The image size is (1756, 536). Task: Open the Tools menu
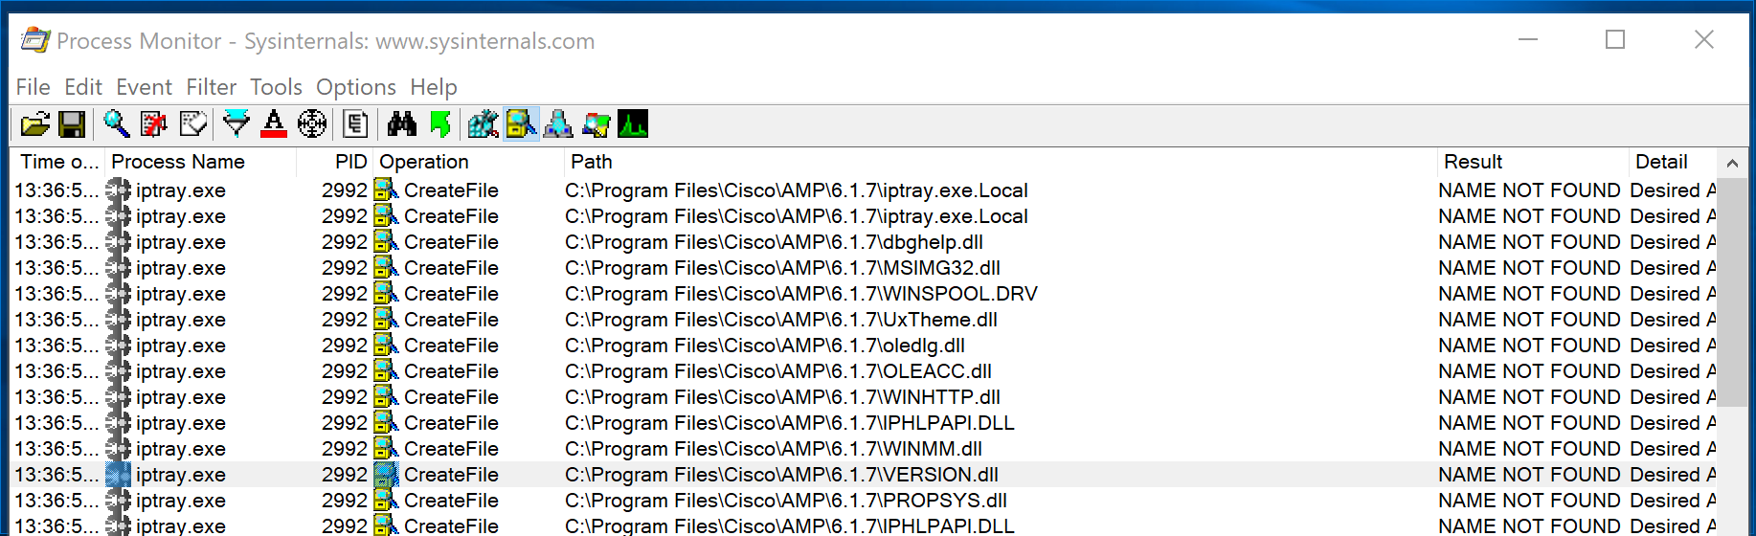[x=276, y=87]
